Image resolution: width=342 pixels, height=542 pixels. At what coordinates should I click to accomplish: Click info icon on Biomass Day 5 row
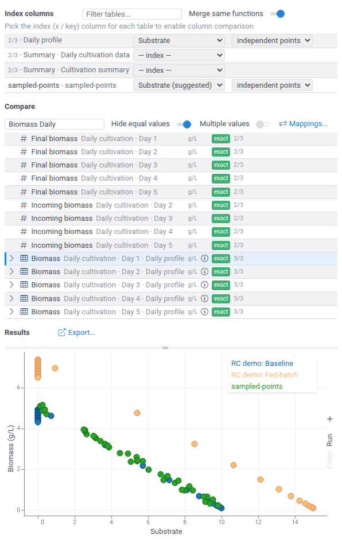[x=205, y=312]
